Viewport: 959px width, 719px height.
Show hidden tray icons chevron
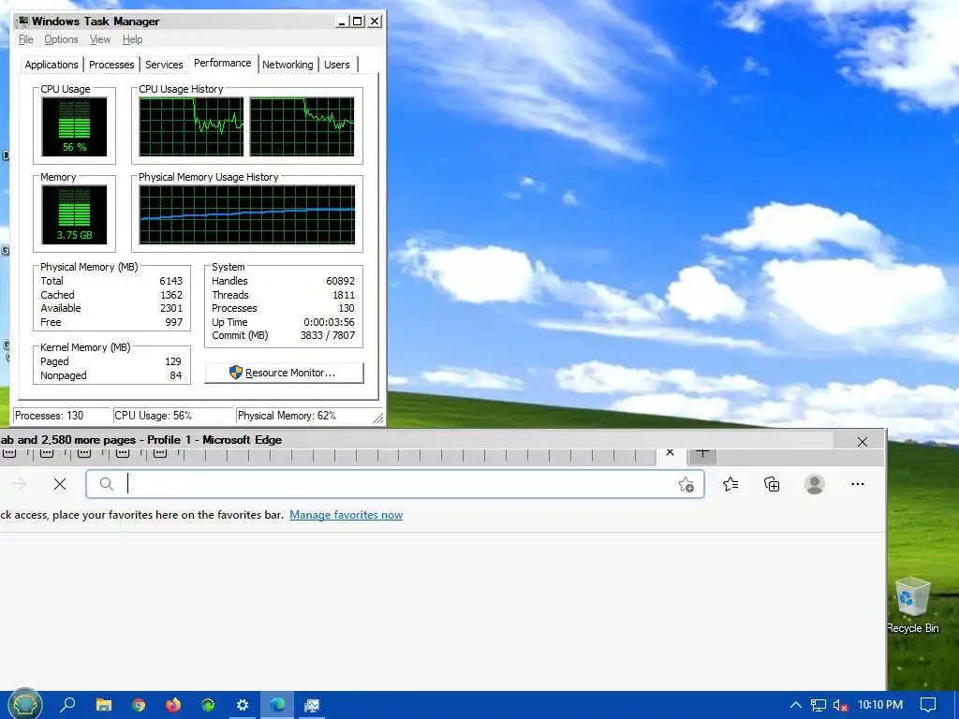click(x=796, y=705)
